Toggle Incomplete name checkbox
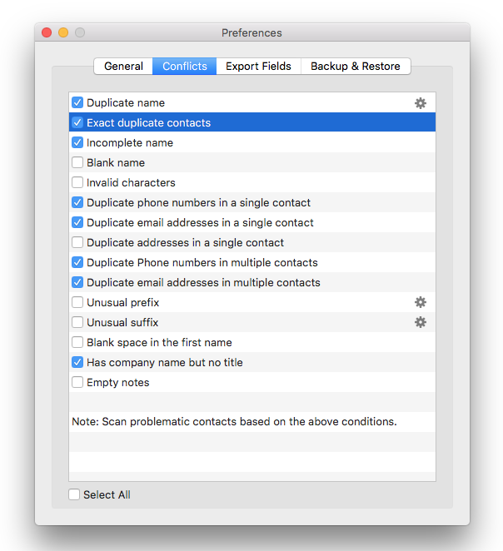The height and width of the screenshot is (551, 503). (x=77, y=143)
